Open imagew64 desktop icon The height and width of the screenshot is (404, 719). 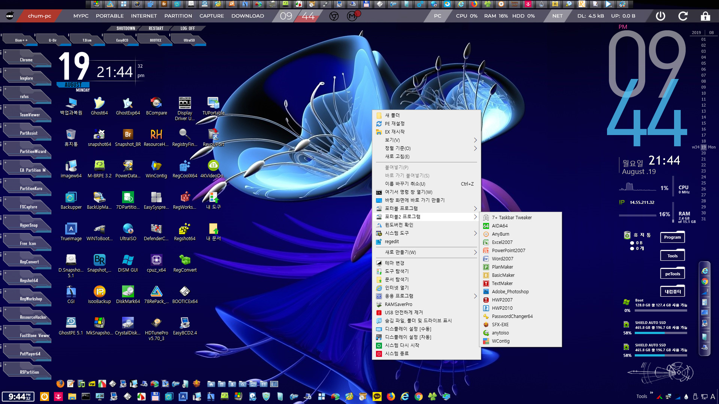pos(71,169)
